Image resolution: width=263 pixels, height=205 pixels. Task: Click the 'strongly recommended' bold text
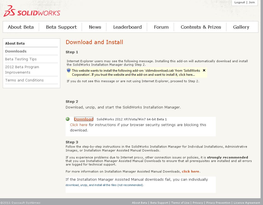[227, 157]
